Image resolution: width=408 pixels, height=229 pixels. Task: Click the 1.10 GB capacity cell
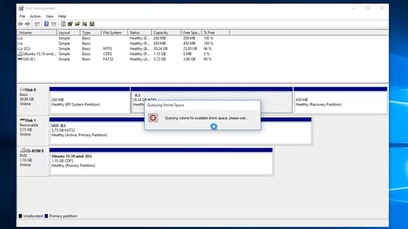click(159, 53)
